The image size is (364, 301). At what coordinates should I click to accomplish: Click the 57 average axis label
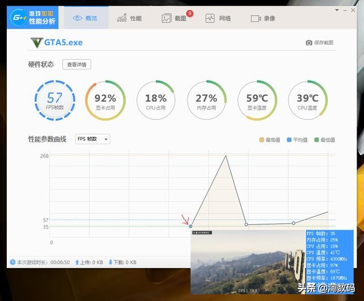(46, 220)
